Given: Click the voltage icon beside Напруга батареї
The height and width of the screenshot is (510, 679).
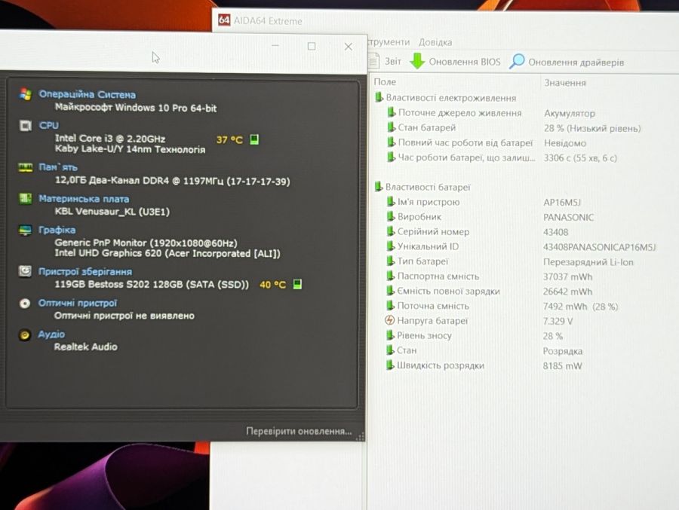Looking at the screenshot, I should 389,320.
